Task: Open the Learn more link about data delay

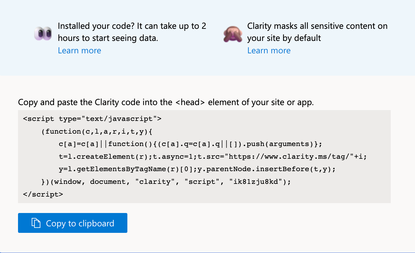Action: (79, 50)
